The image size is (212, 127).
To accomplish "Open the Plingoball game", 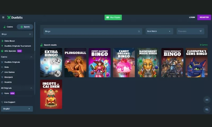I will [75, 63].
